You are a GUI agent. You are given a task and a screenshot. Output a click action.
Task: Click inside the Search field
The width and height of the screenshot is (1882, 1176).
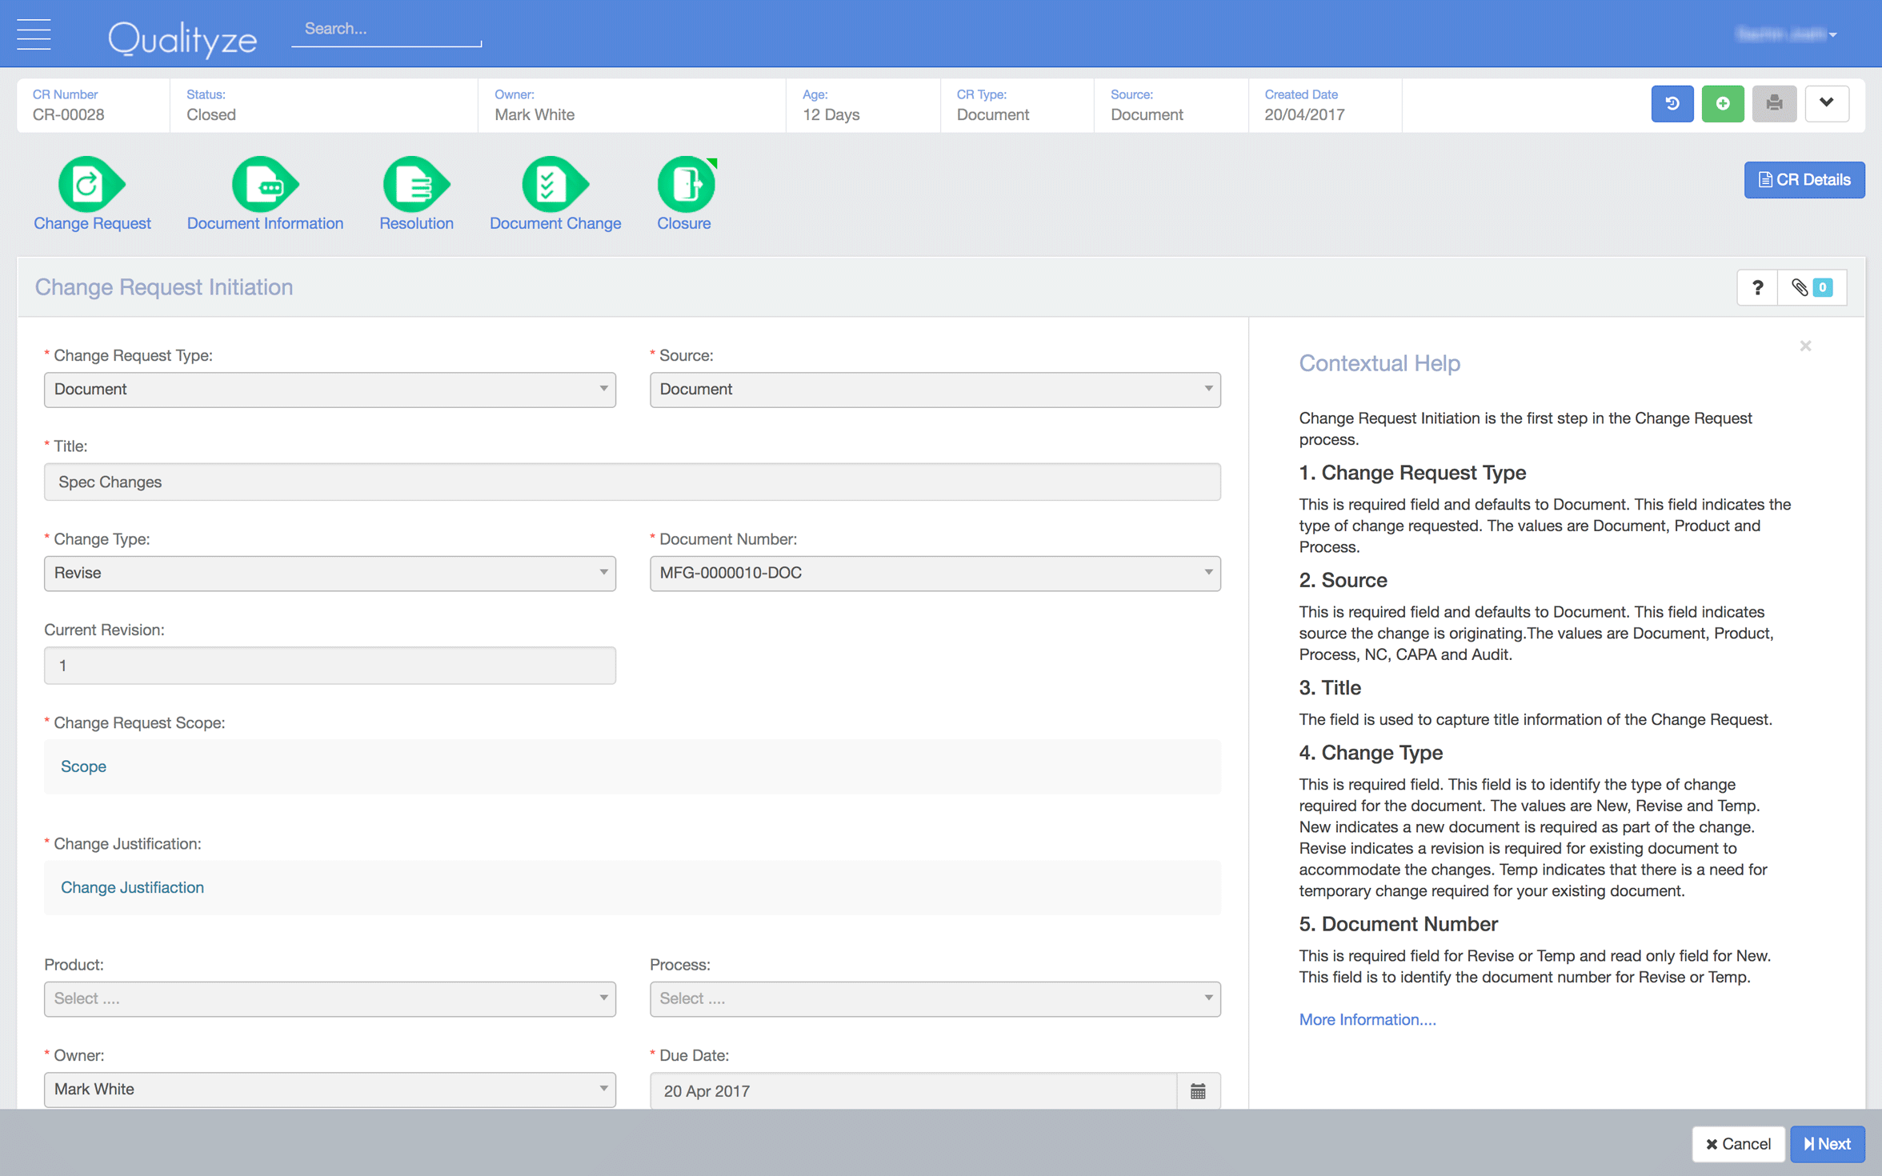(x=386, y=29)
